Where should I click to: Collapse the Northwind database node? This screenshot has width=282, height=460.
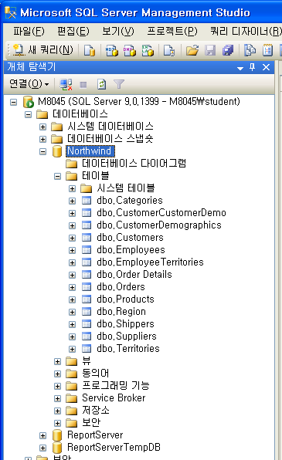(43, 151)
